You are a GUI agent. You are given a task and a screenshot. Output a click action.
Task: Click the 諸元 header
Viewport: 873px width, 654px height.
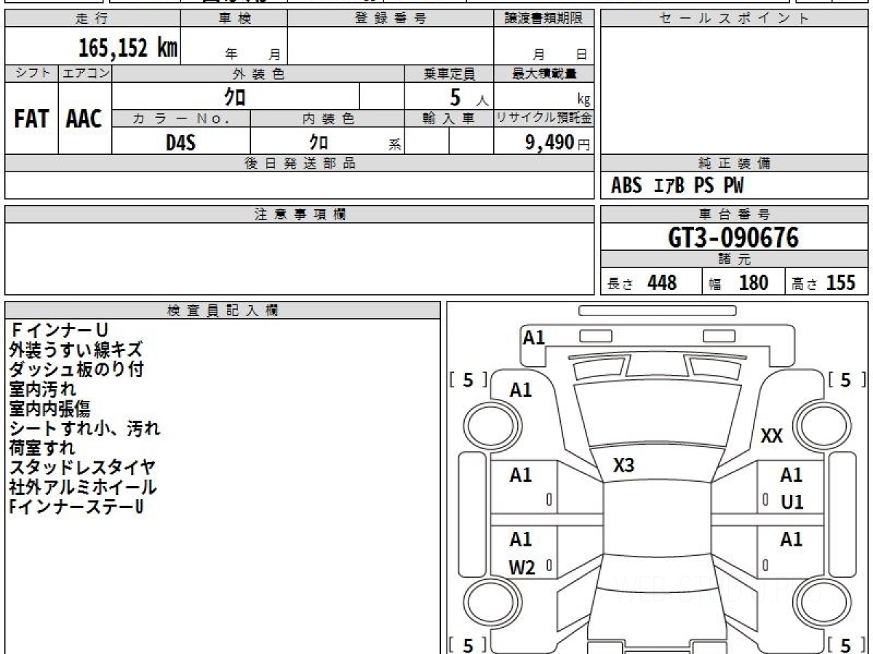coord(734,259)
